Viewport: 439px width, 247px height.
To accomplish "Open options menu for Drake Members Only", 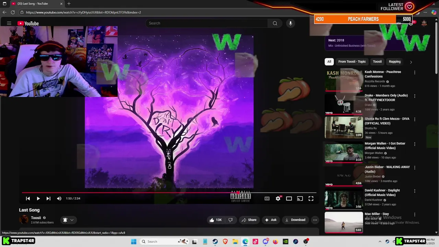I will (x=415, y=96).
